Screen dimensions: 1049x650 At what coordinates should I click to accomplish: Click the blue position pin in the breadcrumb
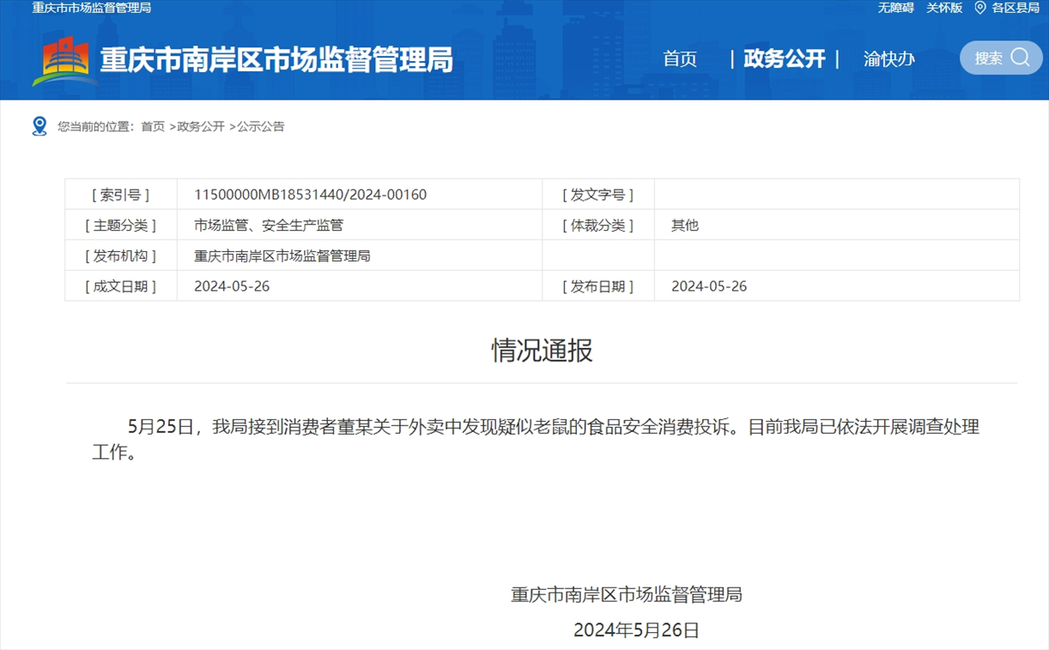(39, 126)
